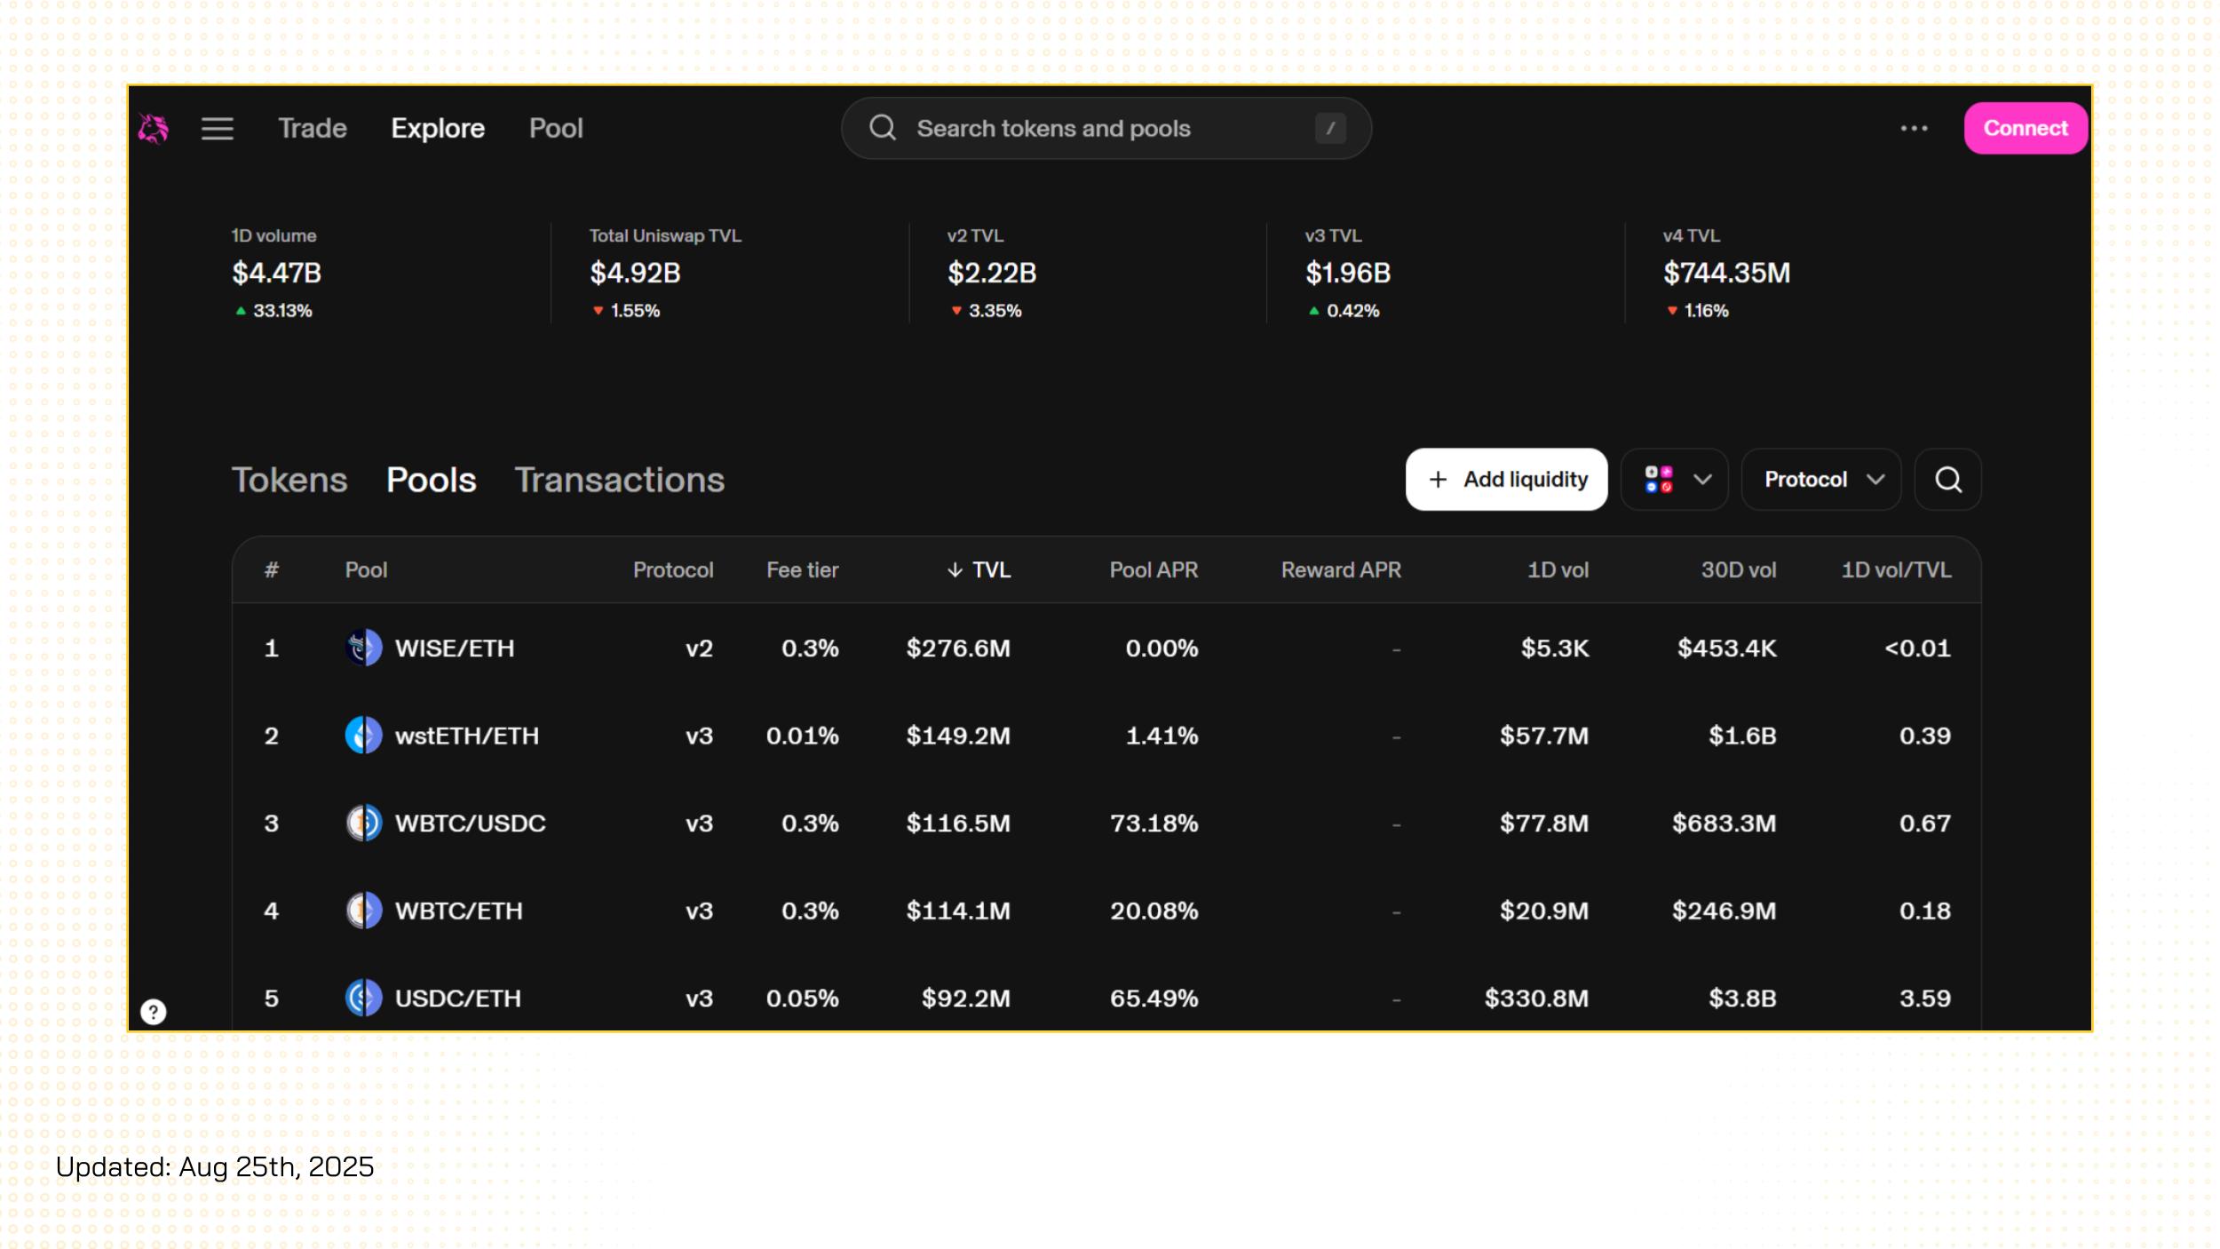Sort by 30D vol column header
Viewport: 2220px width, 1249px height.
click(1739, 570)
